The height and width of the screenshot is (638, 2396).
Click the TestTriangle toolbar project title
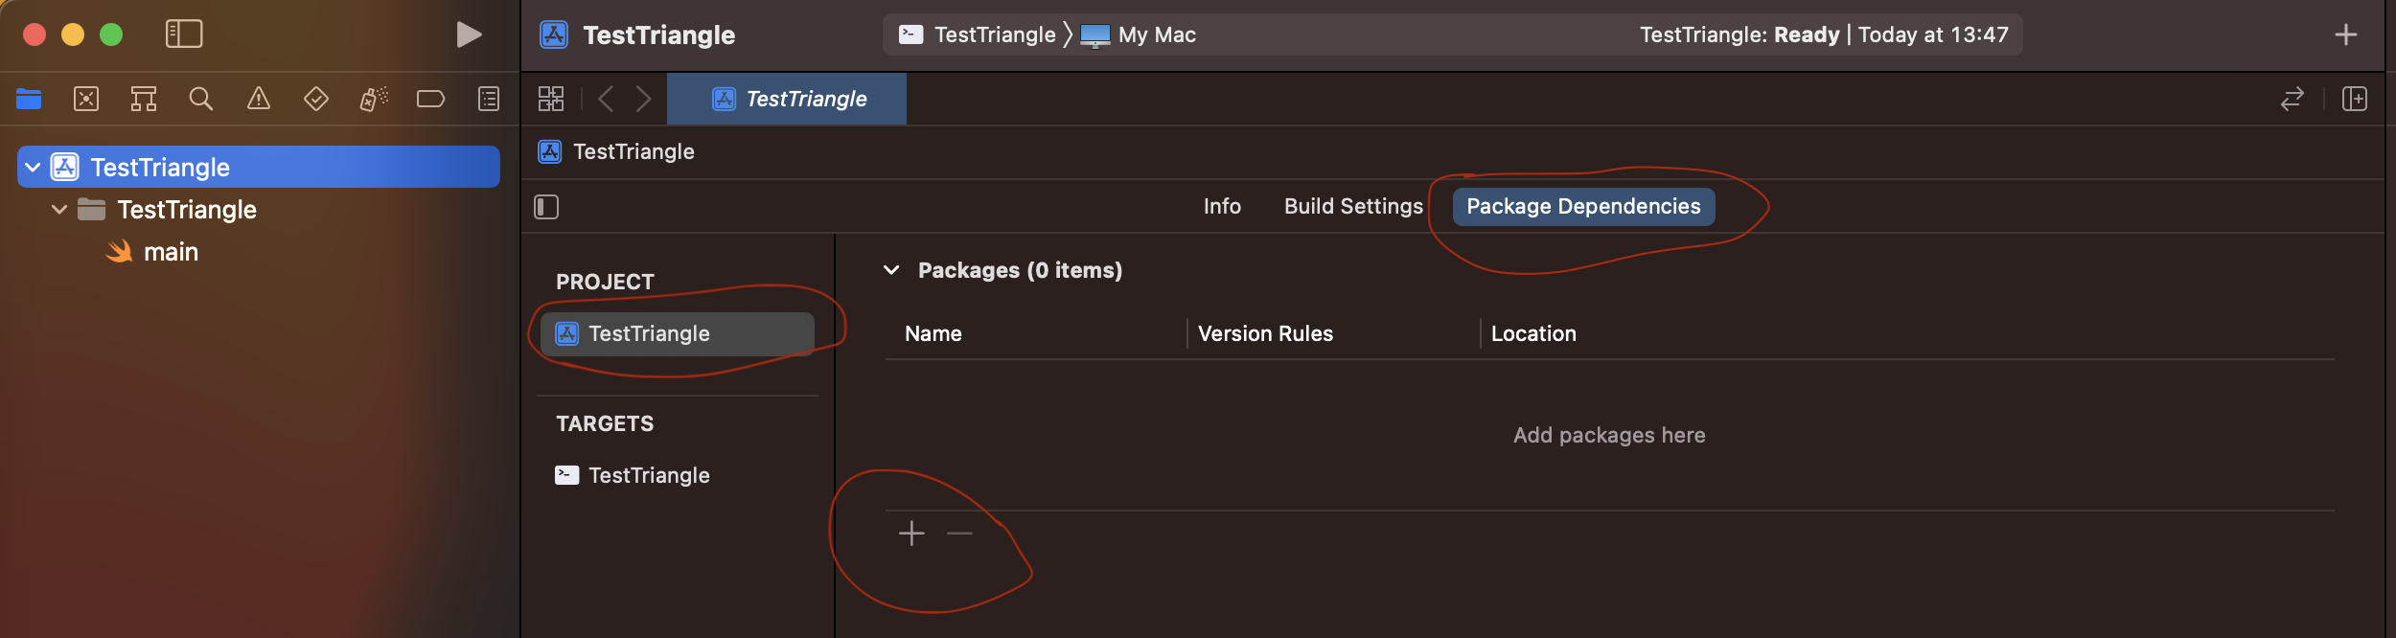tap(658, 35)
